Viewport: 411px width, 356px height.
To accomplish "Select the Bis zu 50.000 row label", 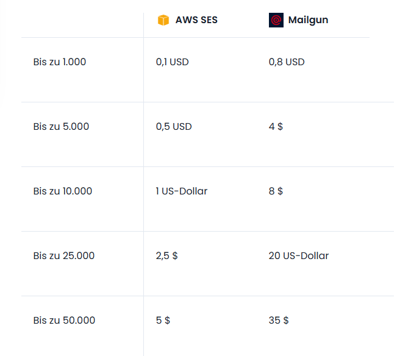I will click(64, 321).
